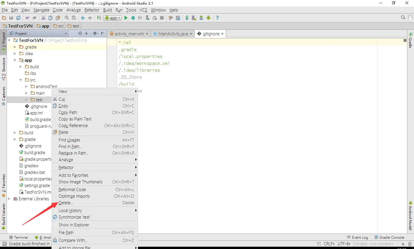
Task: Navigate Forward with the right arrow icon
Action: 90,18
